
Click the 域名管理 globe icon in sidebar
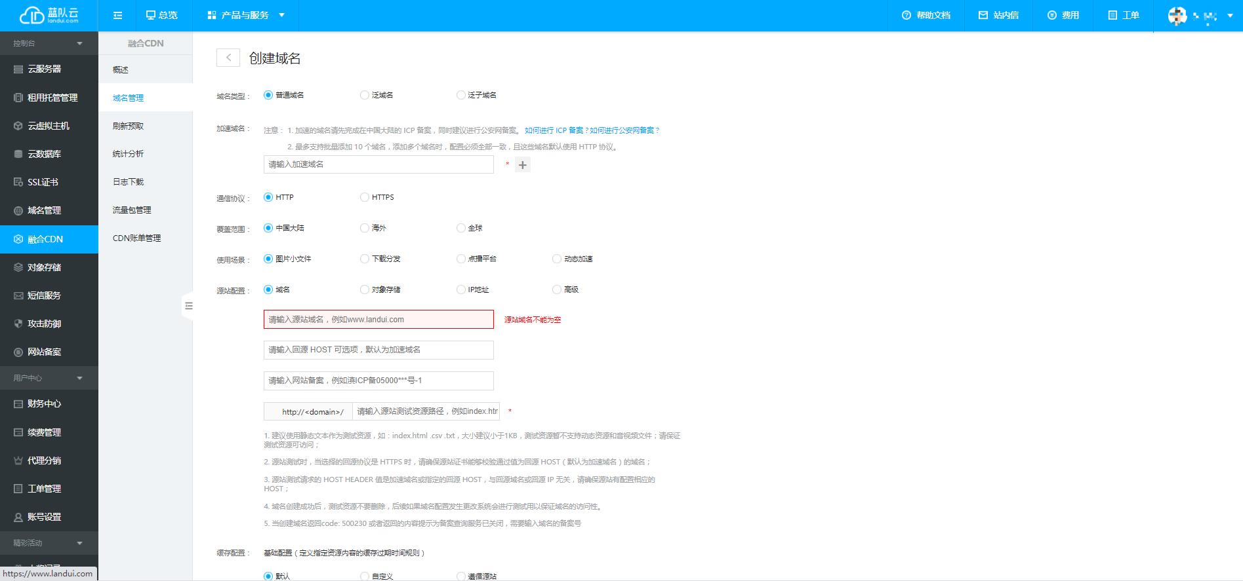[18, 210]
